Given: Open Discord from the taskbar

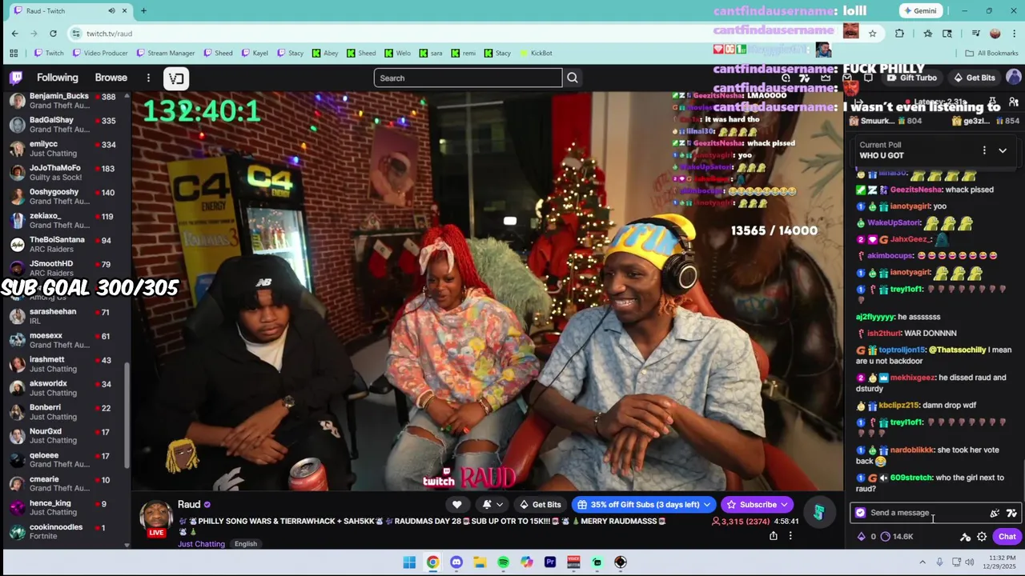Looking at the screenshot, I should 456,562.
